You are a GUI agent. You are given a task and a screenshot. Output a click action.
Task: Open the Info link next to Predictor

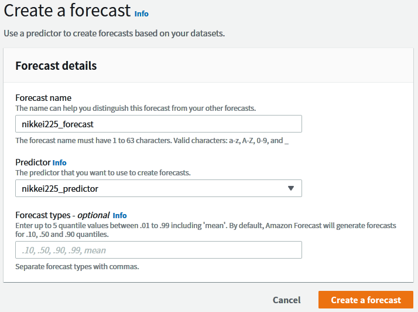(x=59, y=162)
